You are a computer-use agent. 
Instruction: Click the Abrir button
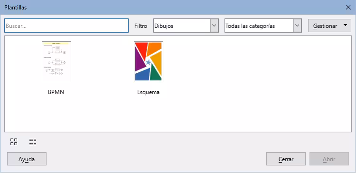click(329, 159)
